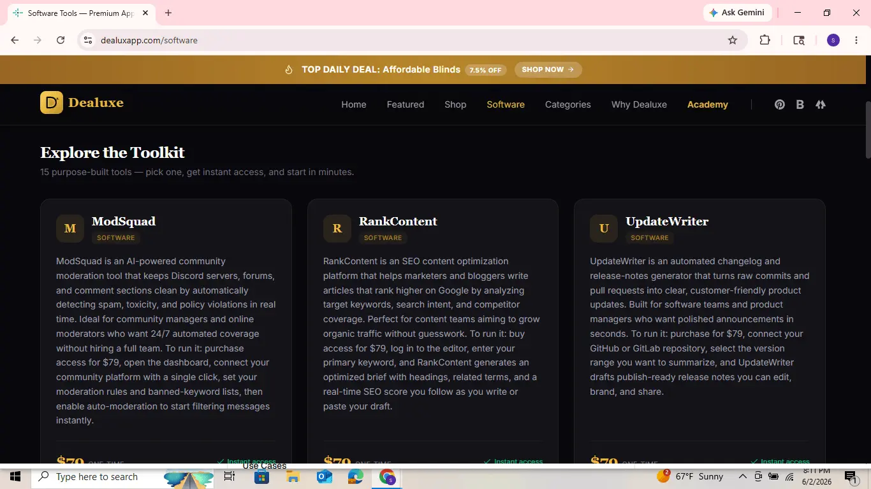Open the ModSquad card title
The width and height of the screenshot is (871, 489).
click(124, 221)
